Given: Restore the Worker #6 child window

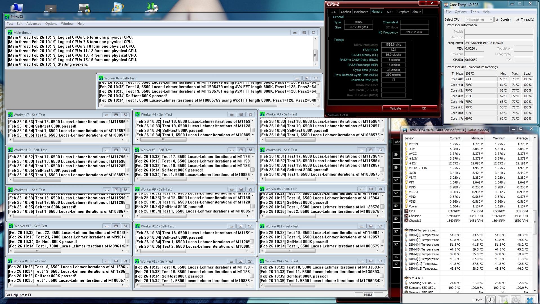Looking at the screenshot, I should pos(371,189).
